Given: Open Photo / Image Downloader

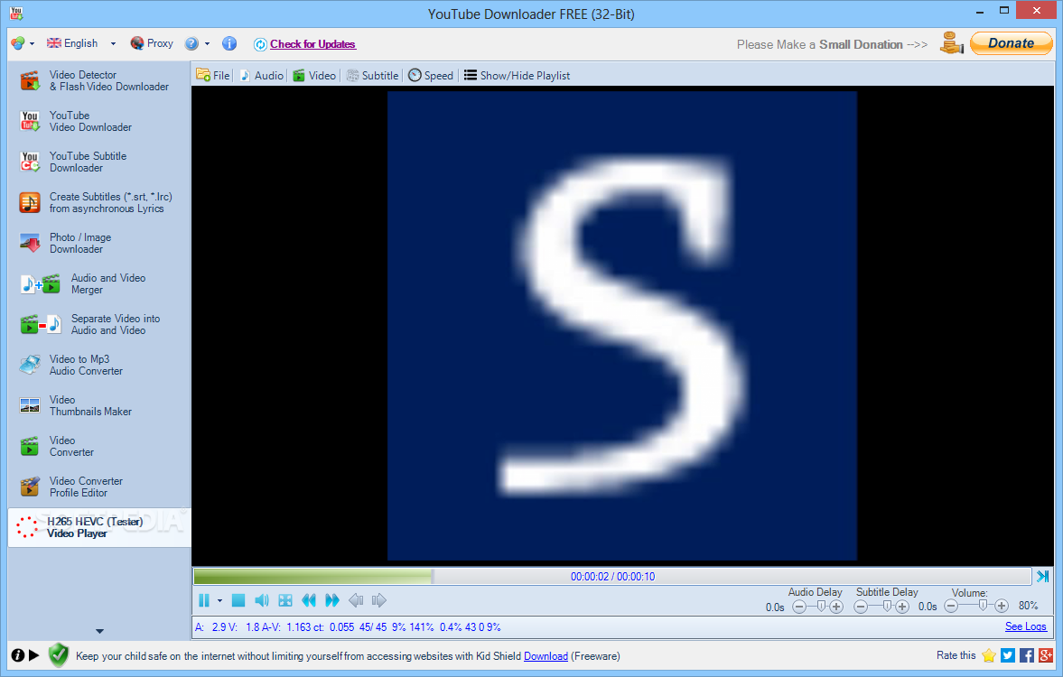Looking at the screenshot, I should point(98,244).
